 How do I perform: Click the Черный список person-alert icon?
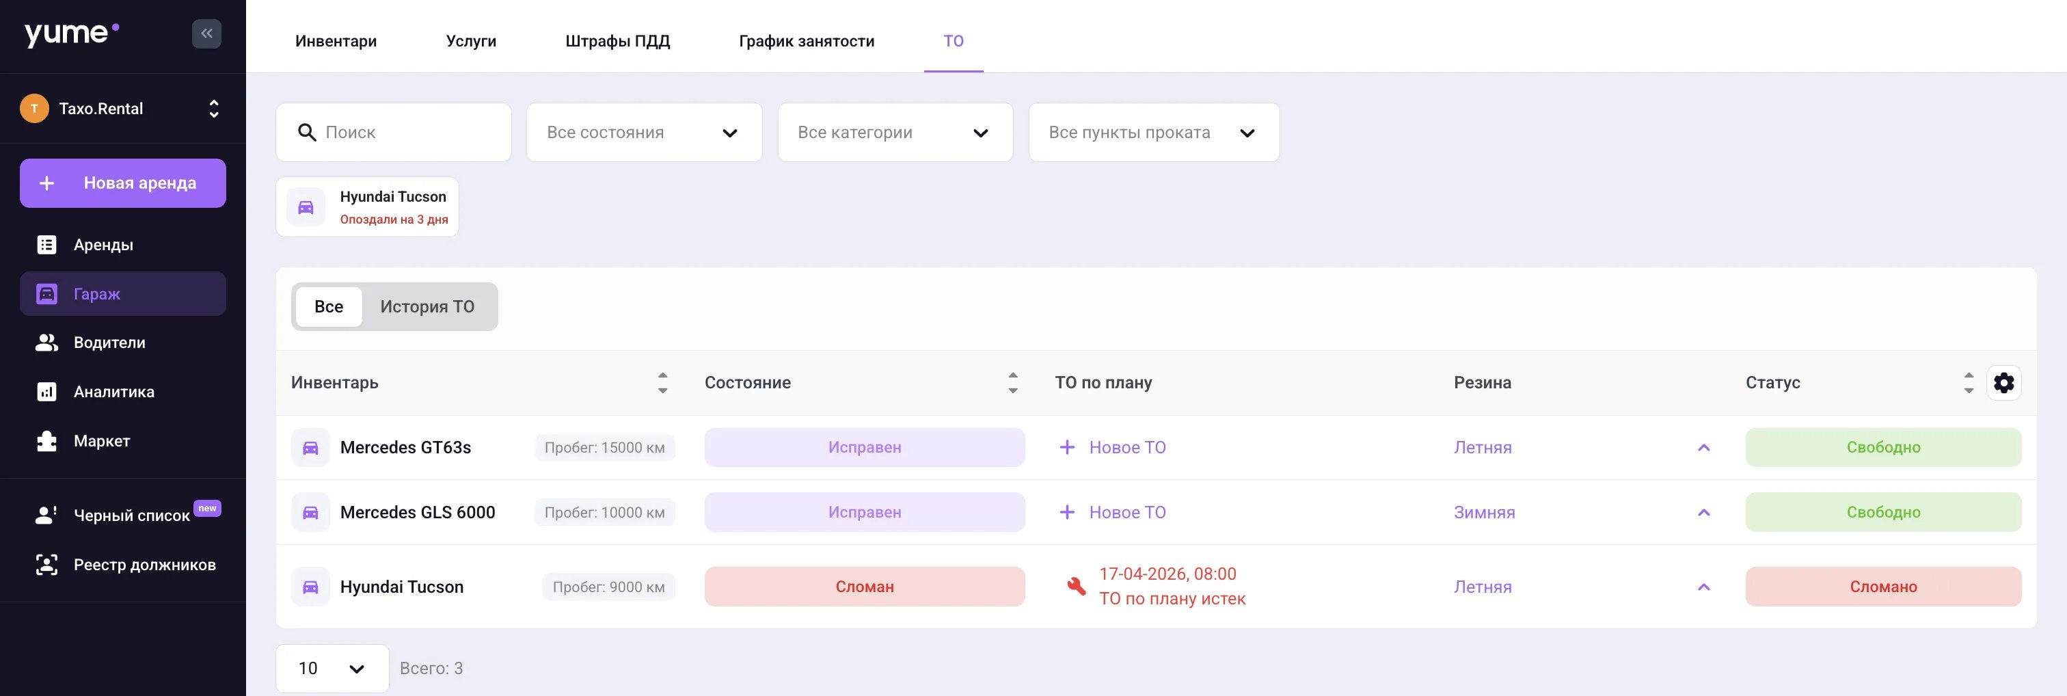tap(46, 516)
